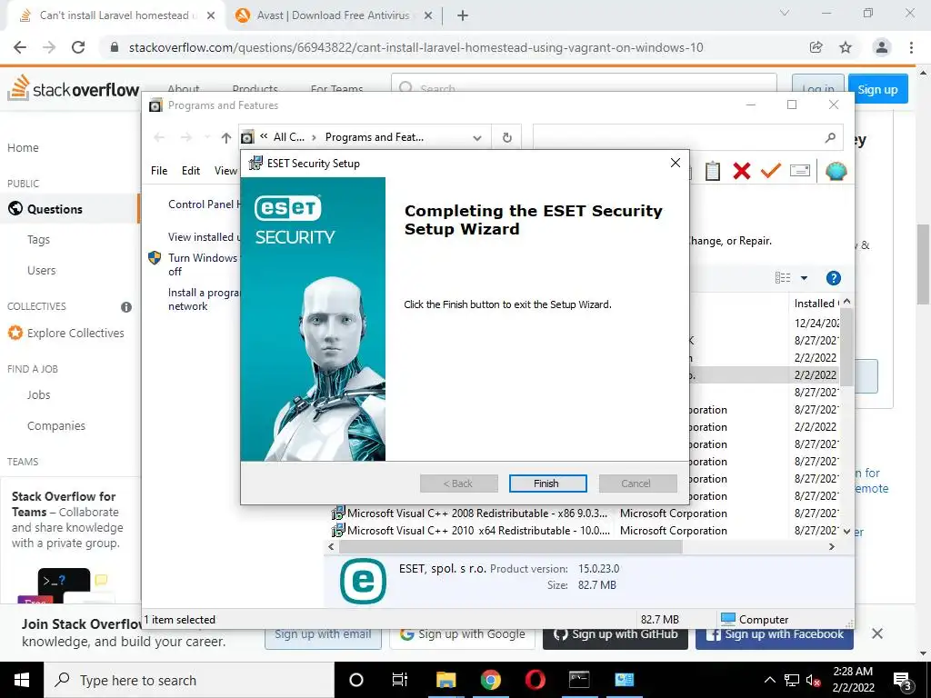Click the ESET logo in details pane

point(363,581)
